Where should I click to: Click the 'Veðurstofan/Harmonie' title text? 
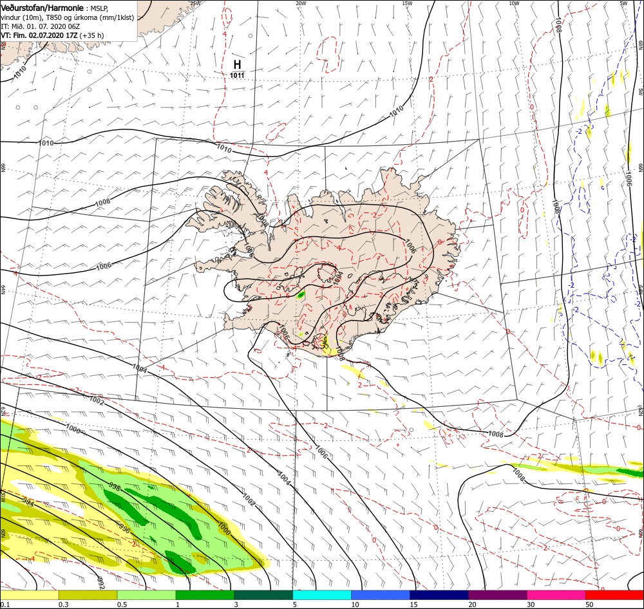click(43, 8)
